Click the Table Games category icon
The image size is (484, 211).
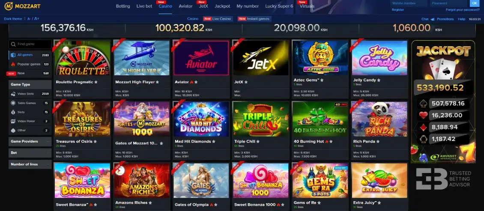tap(13, 103)
